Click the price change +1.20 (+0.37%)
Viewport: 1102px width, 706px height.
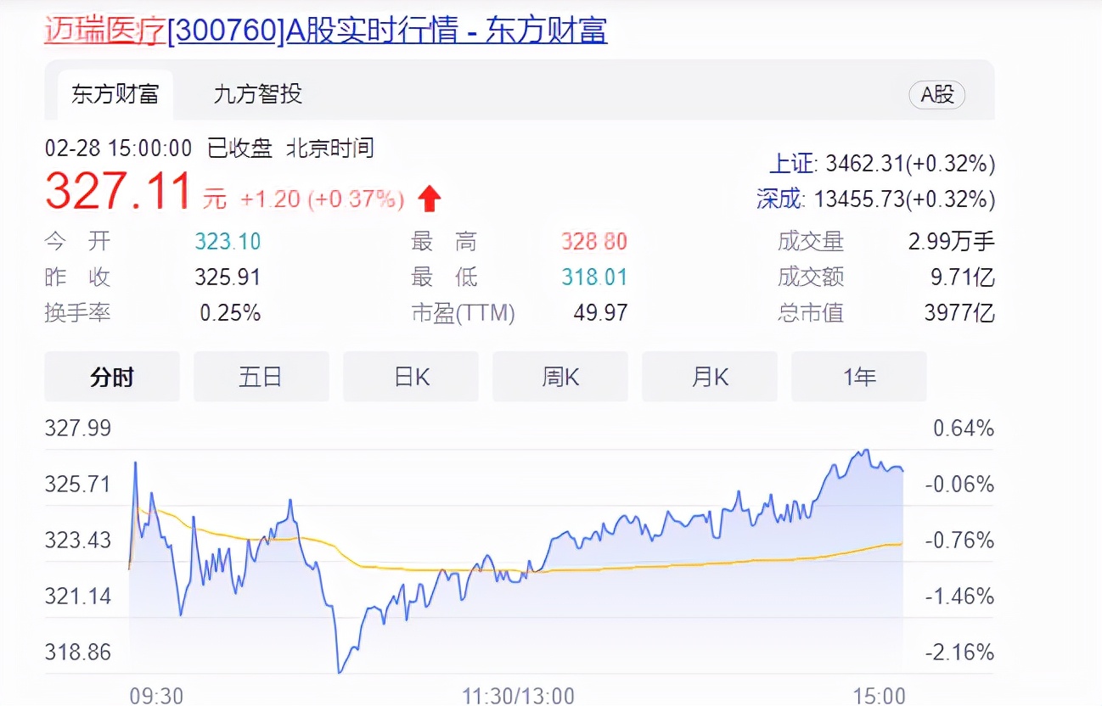(323, 199)
